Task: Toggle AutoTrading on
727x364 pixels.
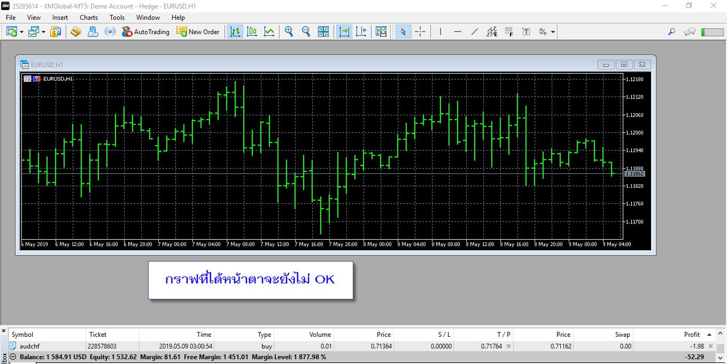Action: (x=145, y=31)
